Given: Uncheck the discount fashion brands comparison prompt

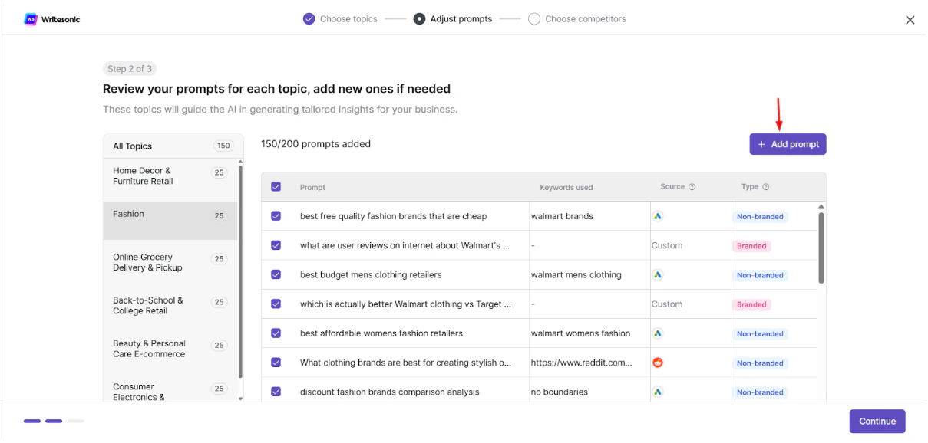Looking at the screenshot, I should [x=276, y=392].
